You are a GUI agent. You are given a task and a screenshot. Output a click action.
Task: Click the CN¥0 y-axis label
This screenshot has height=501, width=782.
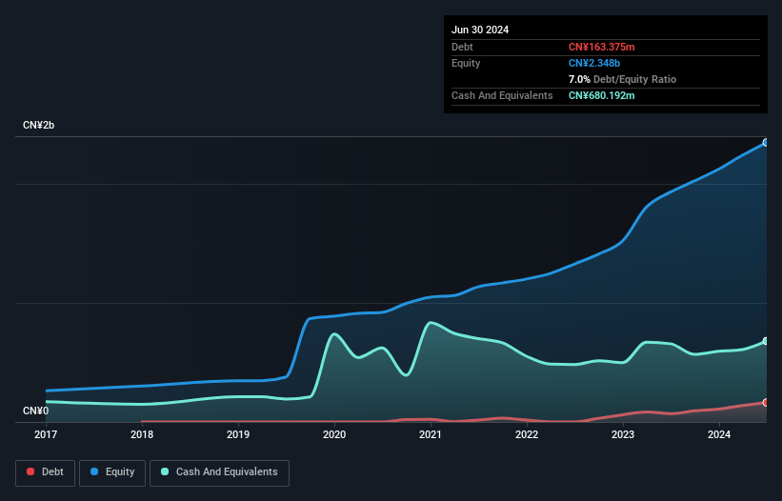pos(36,411)
